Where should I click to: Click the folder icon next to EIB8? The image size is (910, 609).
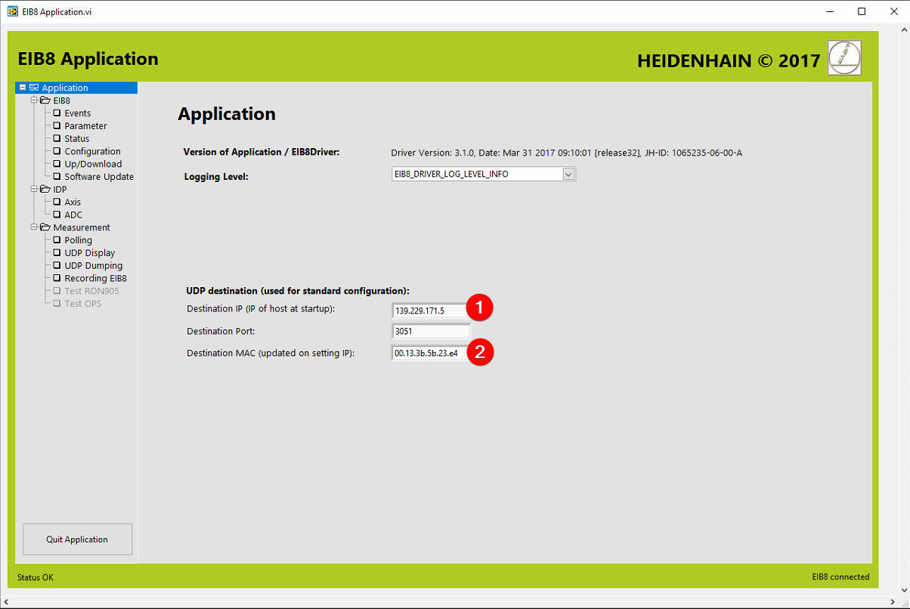(45, 100)
